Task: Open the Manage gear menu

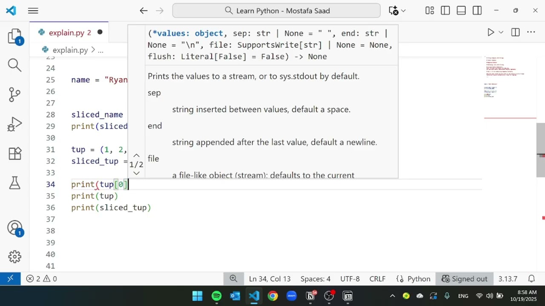Action: pos(14,257)
